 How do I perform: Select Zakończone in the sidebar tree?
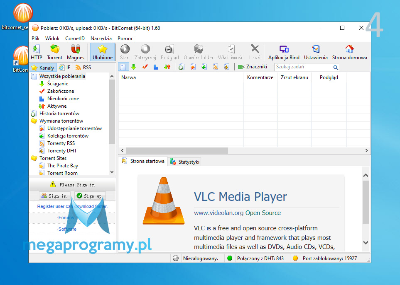(61, 91)
